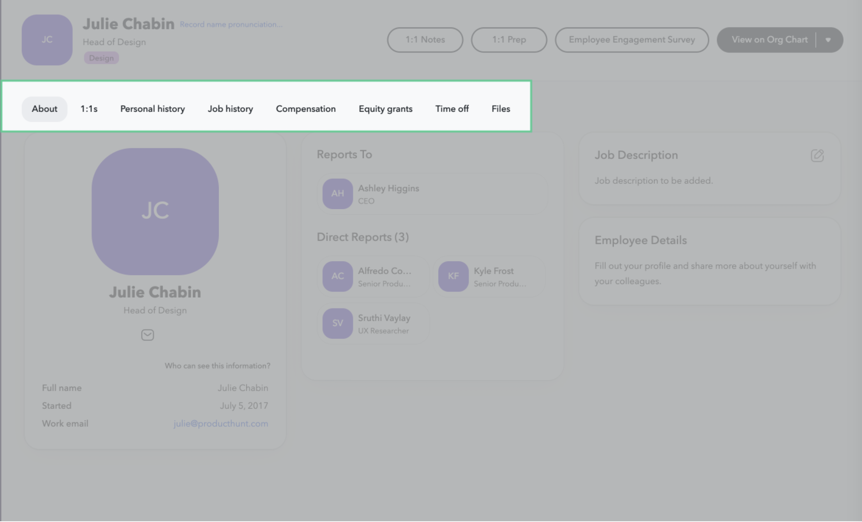Select the Job history tab
The width and height of the screenshot is (862, 522).
[230, 109]
